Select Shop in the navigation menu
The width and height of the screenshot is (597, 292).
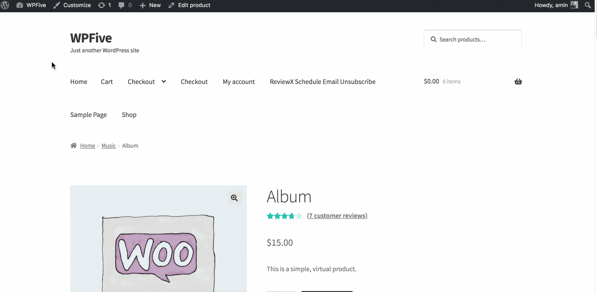129,115
